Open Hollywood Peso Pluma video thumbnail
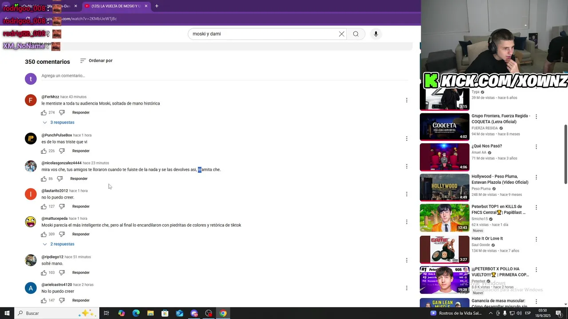 444,187
